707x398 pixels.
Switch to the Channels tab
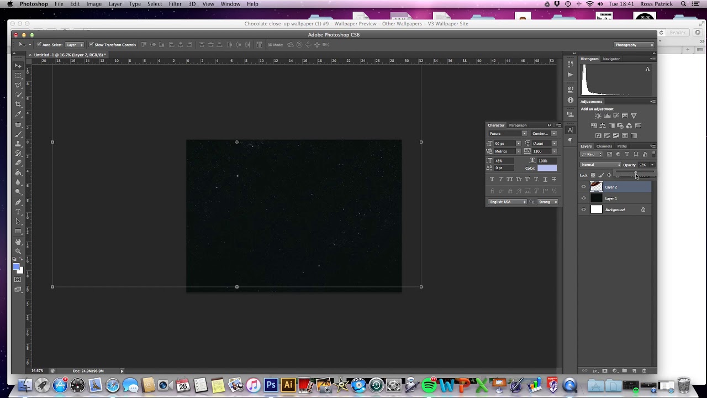[x=604, y=146]
